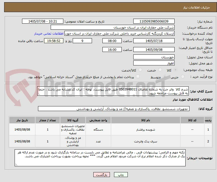The width and height of the screenshot is (217, 182).
Task: Select the کالا/خدمت radio button
Action: coord(140,70)
